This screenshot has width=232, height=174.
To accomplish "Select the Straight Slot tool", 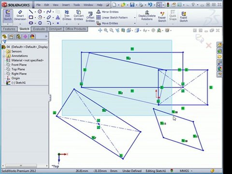I will (x=31, y=23).
